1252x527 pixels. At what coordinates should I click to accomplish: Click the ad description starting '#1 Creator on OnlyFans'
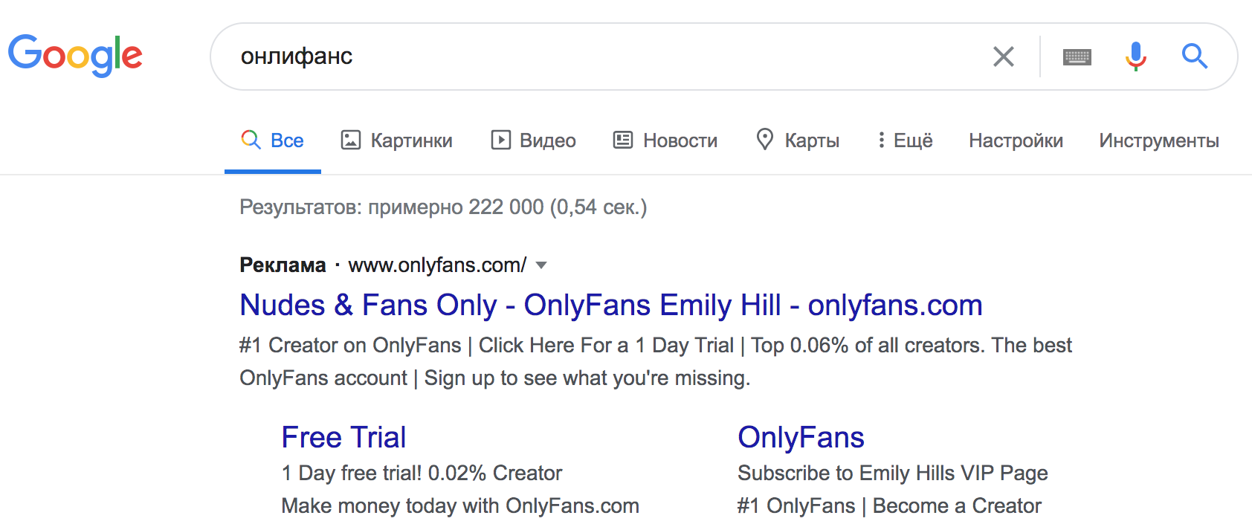point(656,361)
